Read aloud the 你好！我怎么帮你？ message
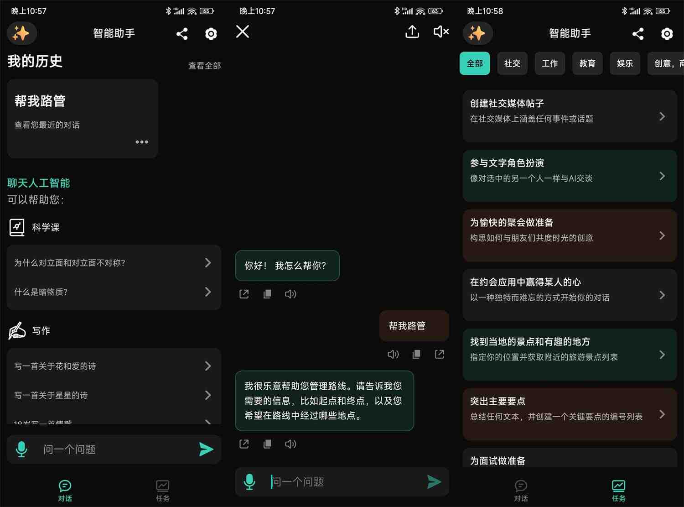Viewport: 684px width, 507px height. [x=290, y=294]
